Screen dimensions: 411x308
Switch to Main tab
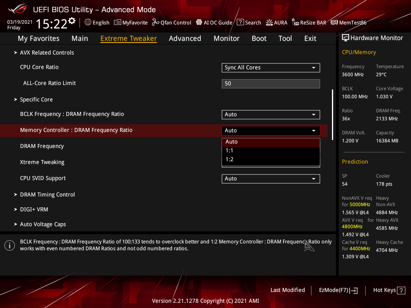pos(80,38)
